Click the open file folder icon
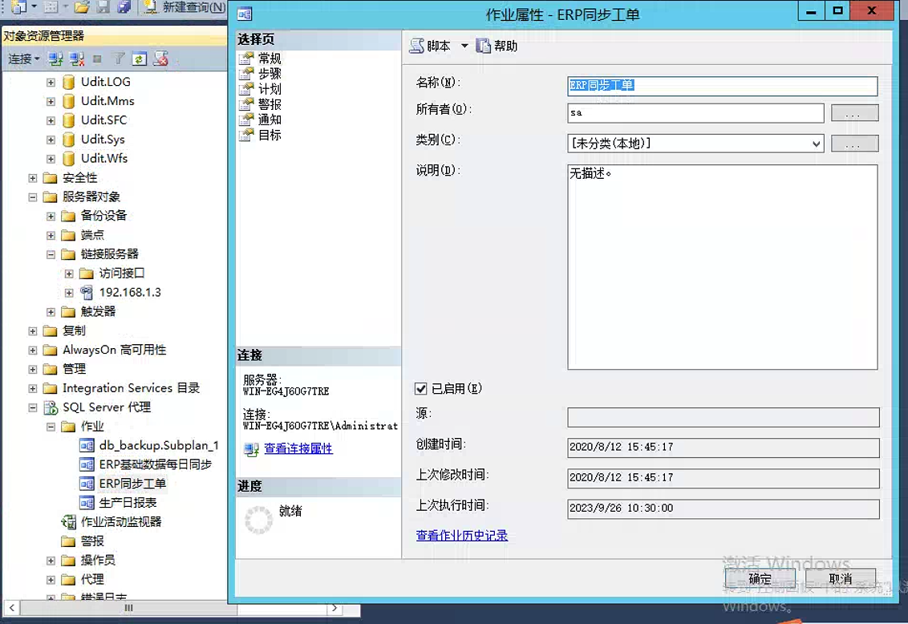This screenshot has height=624, width=908. (x=82, y=7)
